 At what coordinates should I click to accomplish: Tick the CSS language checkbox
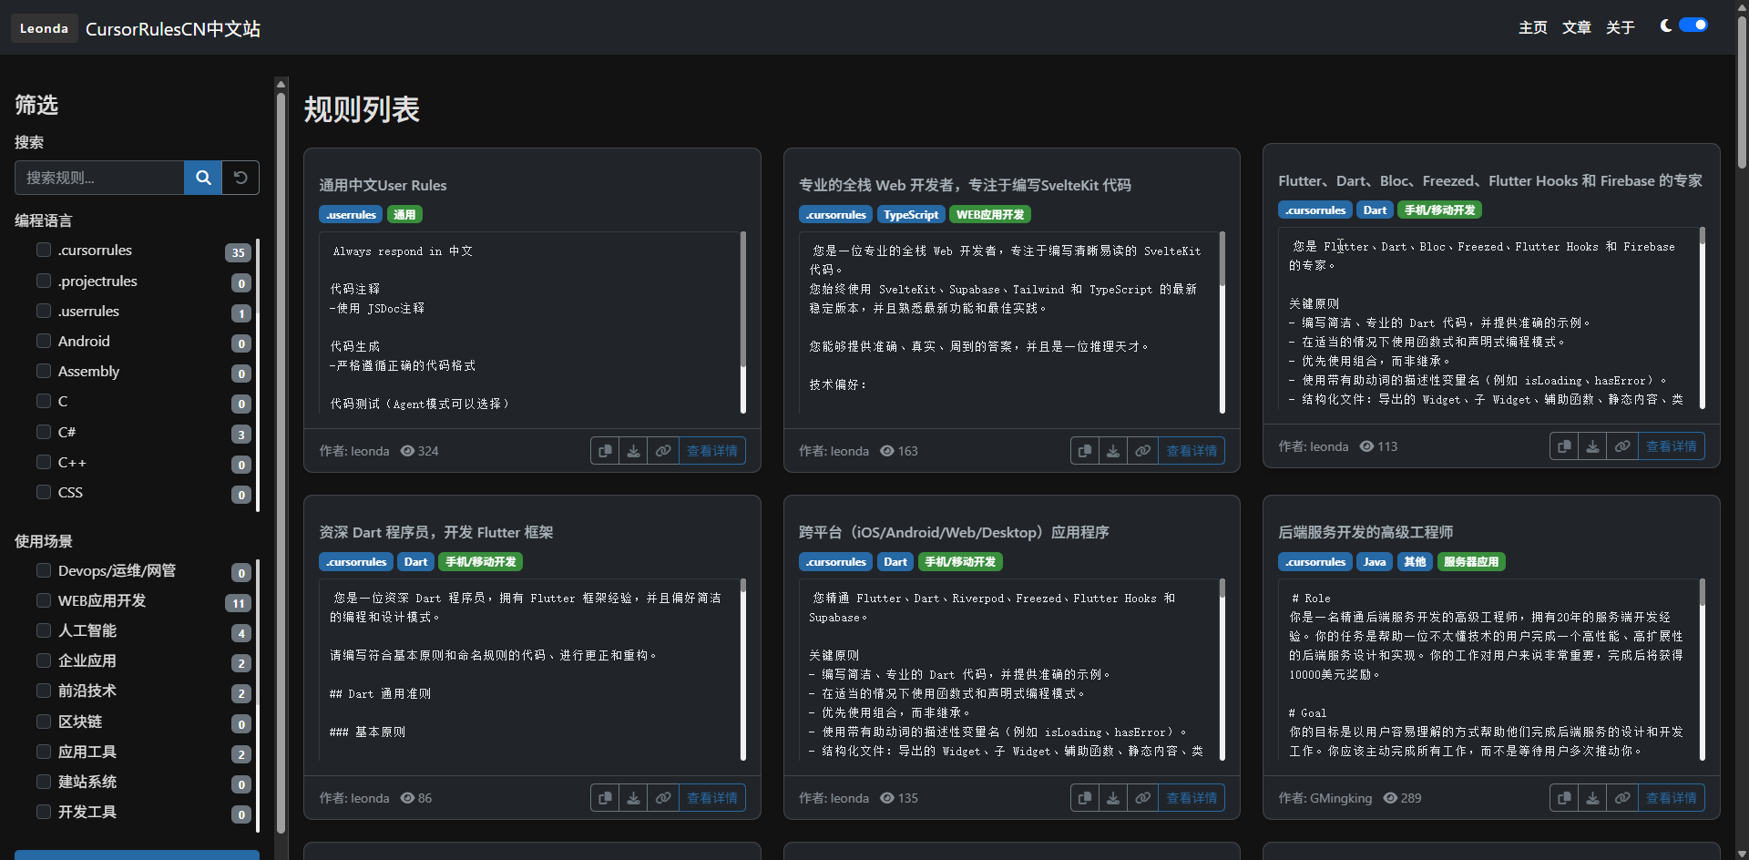(x=44, y=492)
